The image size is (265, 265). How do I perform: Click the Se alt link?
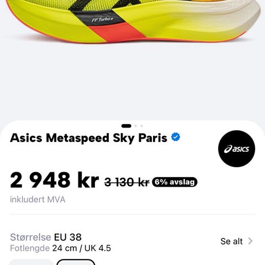click(231, 241)
